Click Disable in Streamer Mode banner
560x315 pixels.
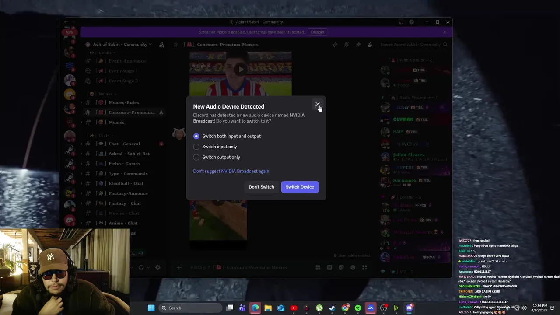318,32
